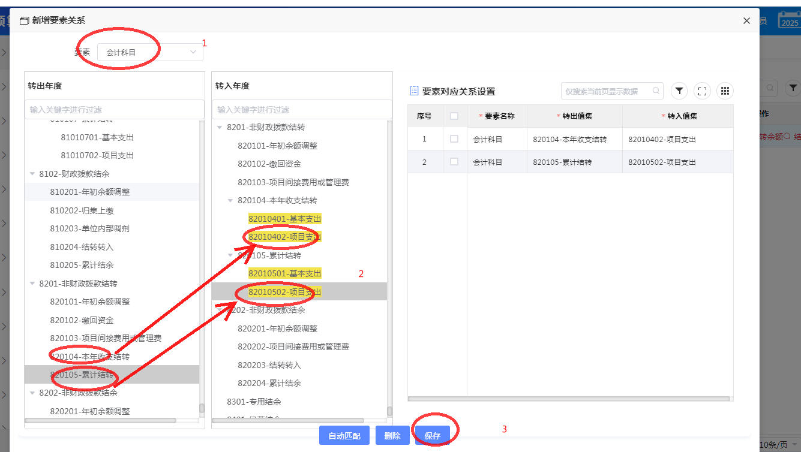801x452 pixels.
Task: Click the 自动匹配 button
Action: (344, 436)
